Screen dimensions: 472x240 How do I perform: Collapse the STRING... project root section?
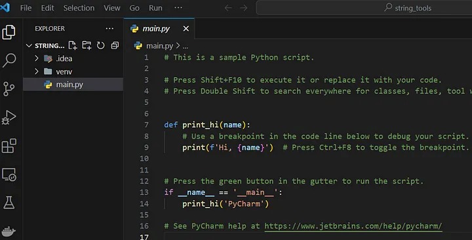point(29,46)
